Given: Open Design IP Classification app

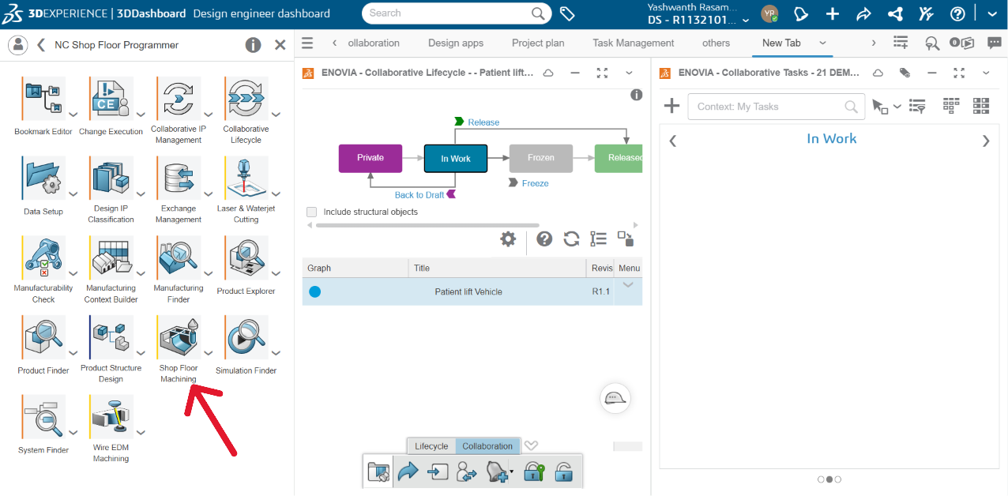Looking at the screenshot, I should [x=111, y=178].
